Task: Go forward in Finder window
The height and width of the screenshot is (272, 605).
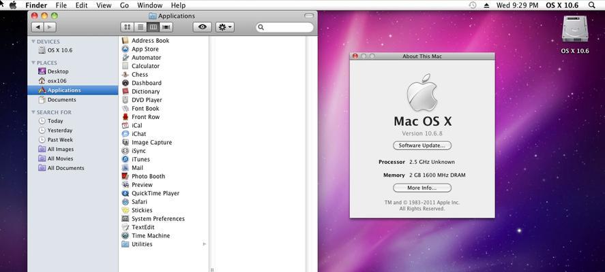Action: pyautogui.click(x=50, y=27)
